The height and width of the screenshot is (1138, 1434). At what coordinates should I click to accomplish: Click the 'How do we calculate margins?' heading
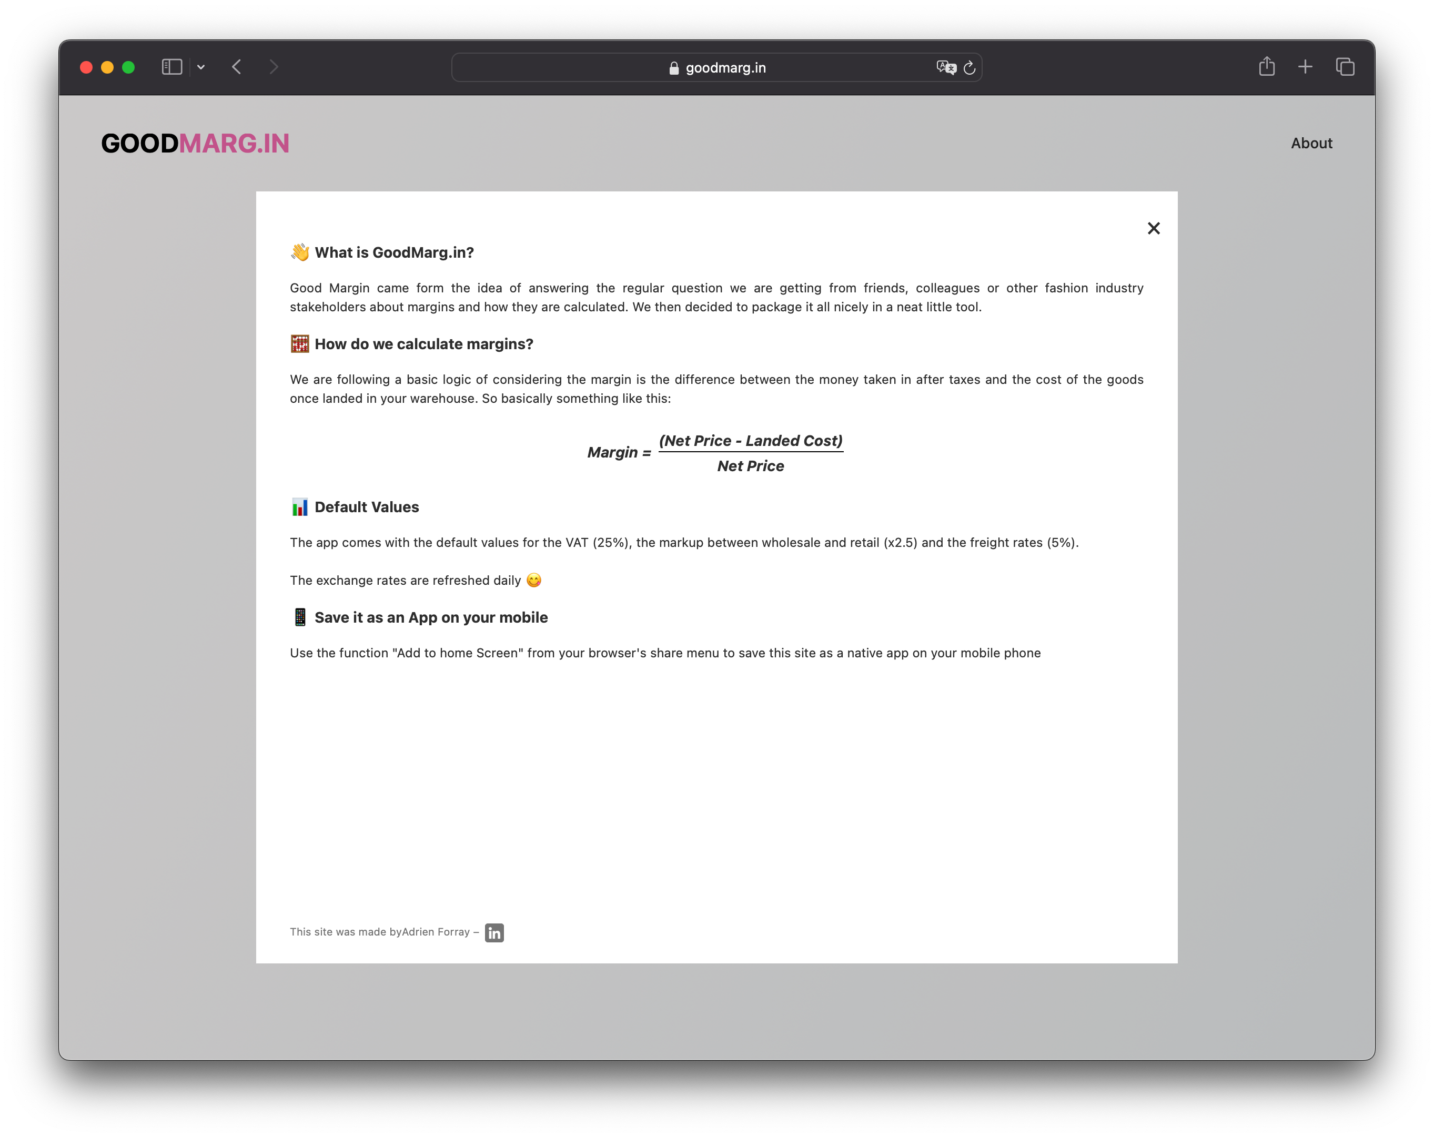point(423,343)
